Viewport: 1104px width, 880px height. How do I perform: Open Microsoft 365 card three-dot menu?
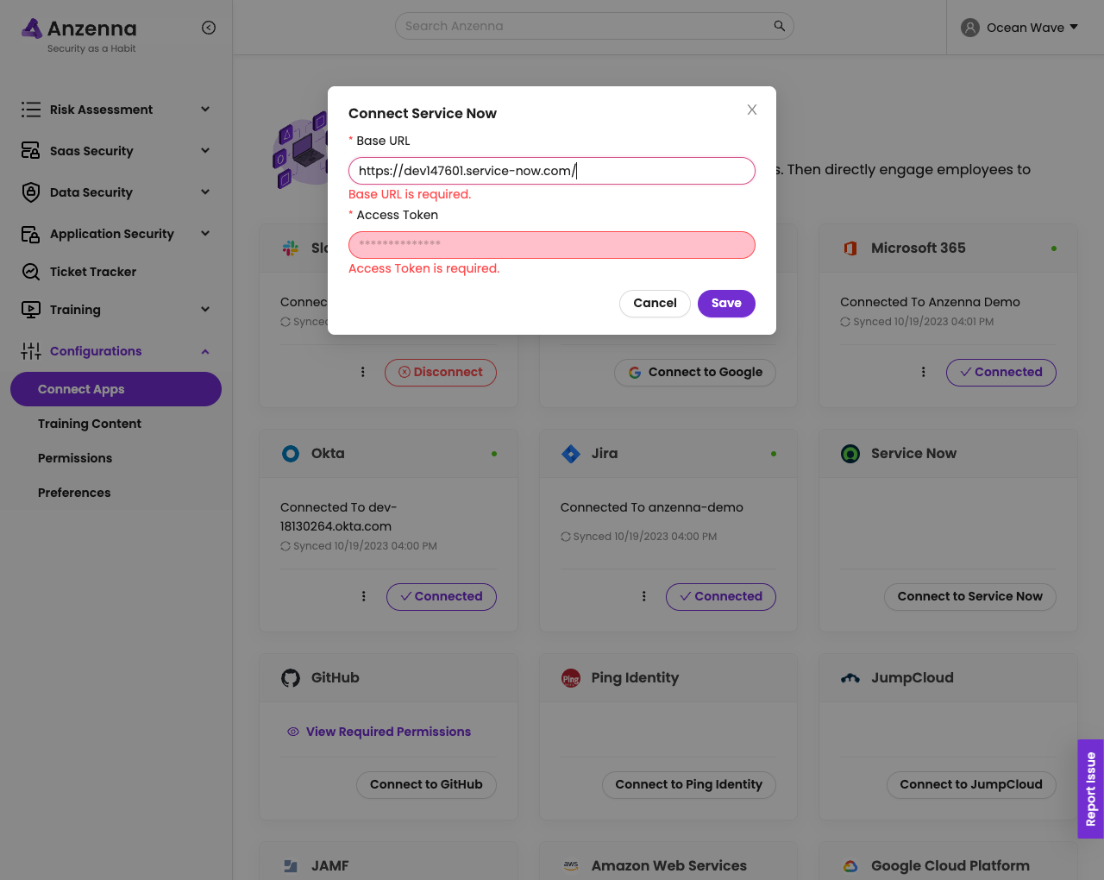(923, 372)
